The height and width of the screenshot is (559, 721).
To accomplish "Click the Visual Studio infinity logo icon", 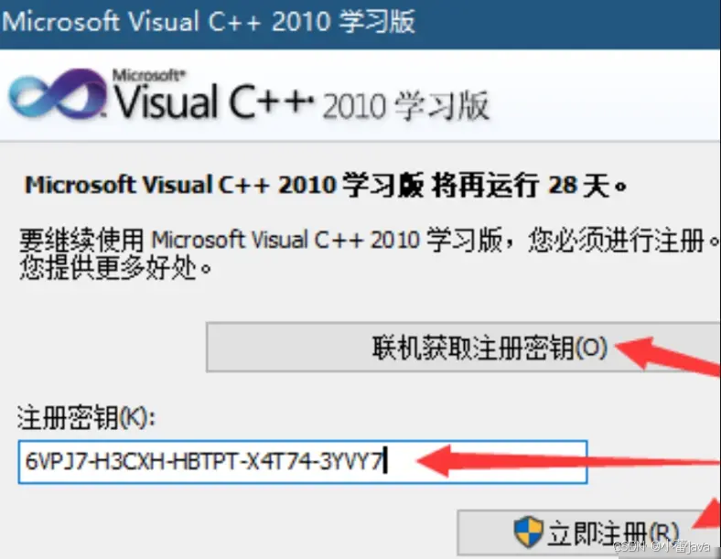I will 57,96.
